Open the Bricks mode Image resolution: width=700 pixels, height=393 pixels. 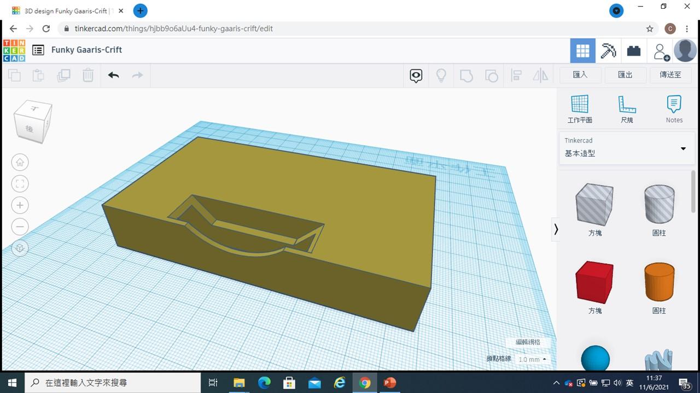(634, 51)
